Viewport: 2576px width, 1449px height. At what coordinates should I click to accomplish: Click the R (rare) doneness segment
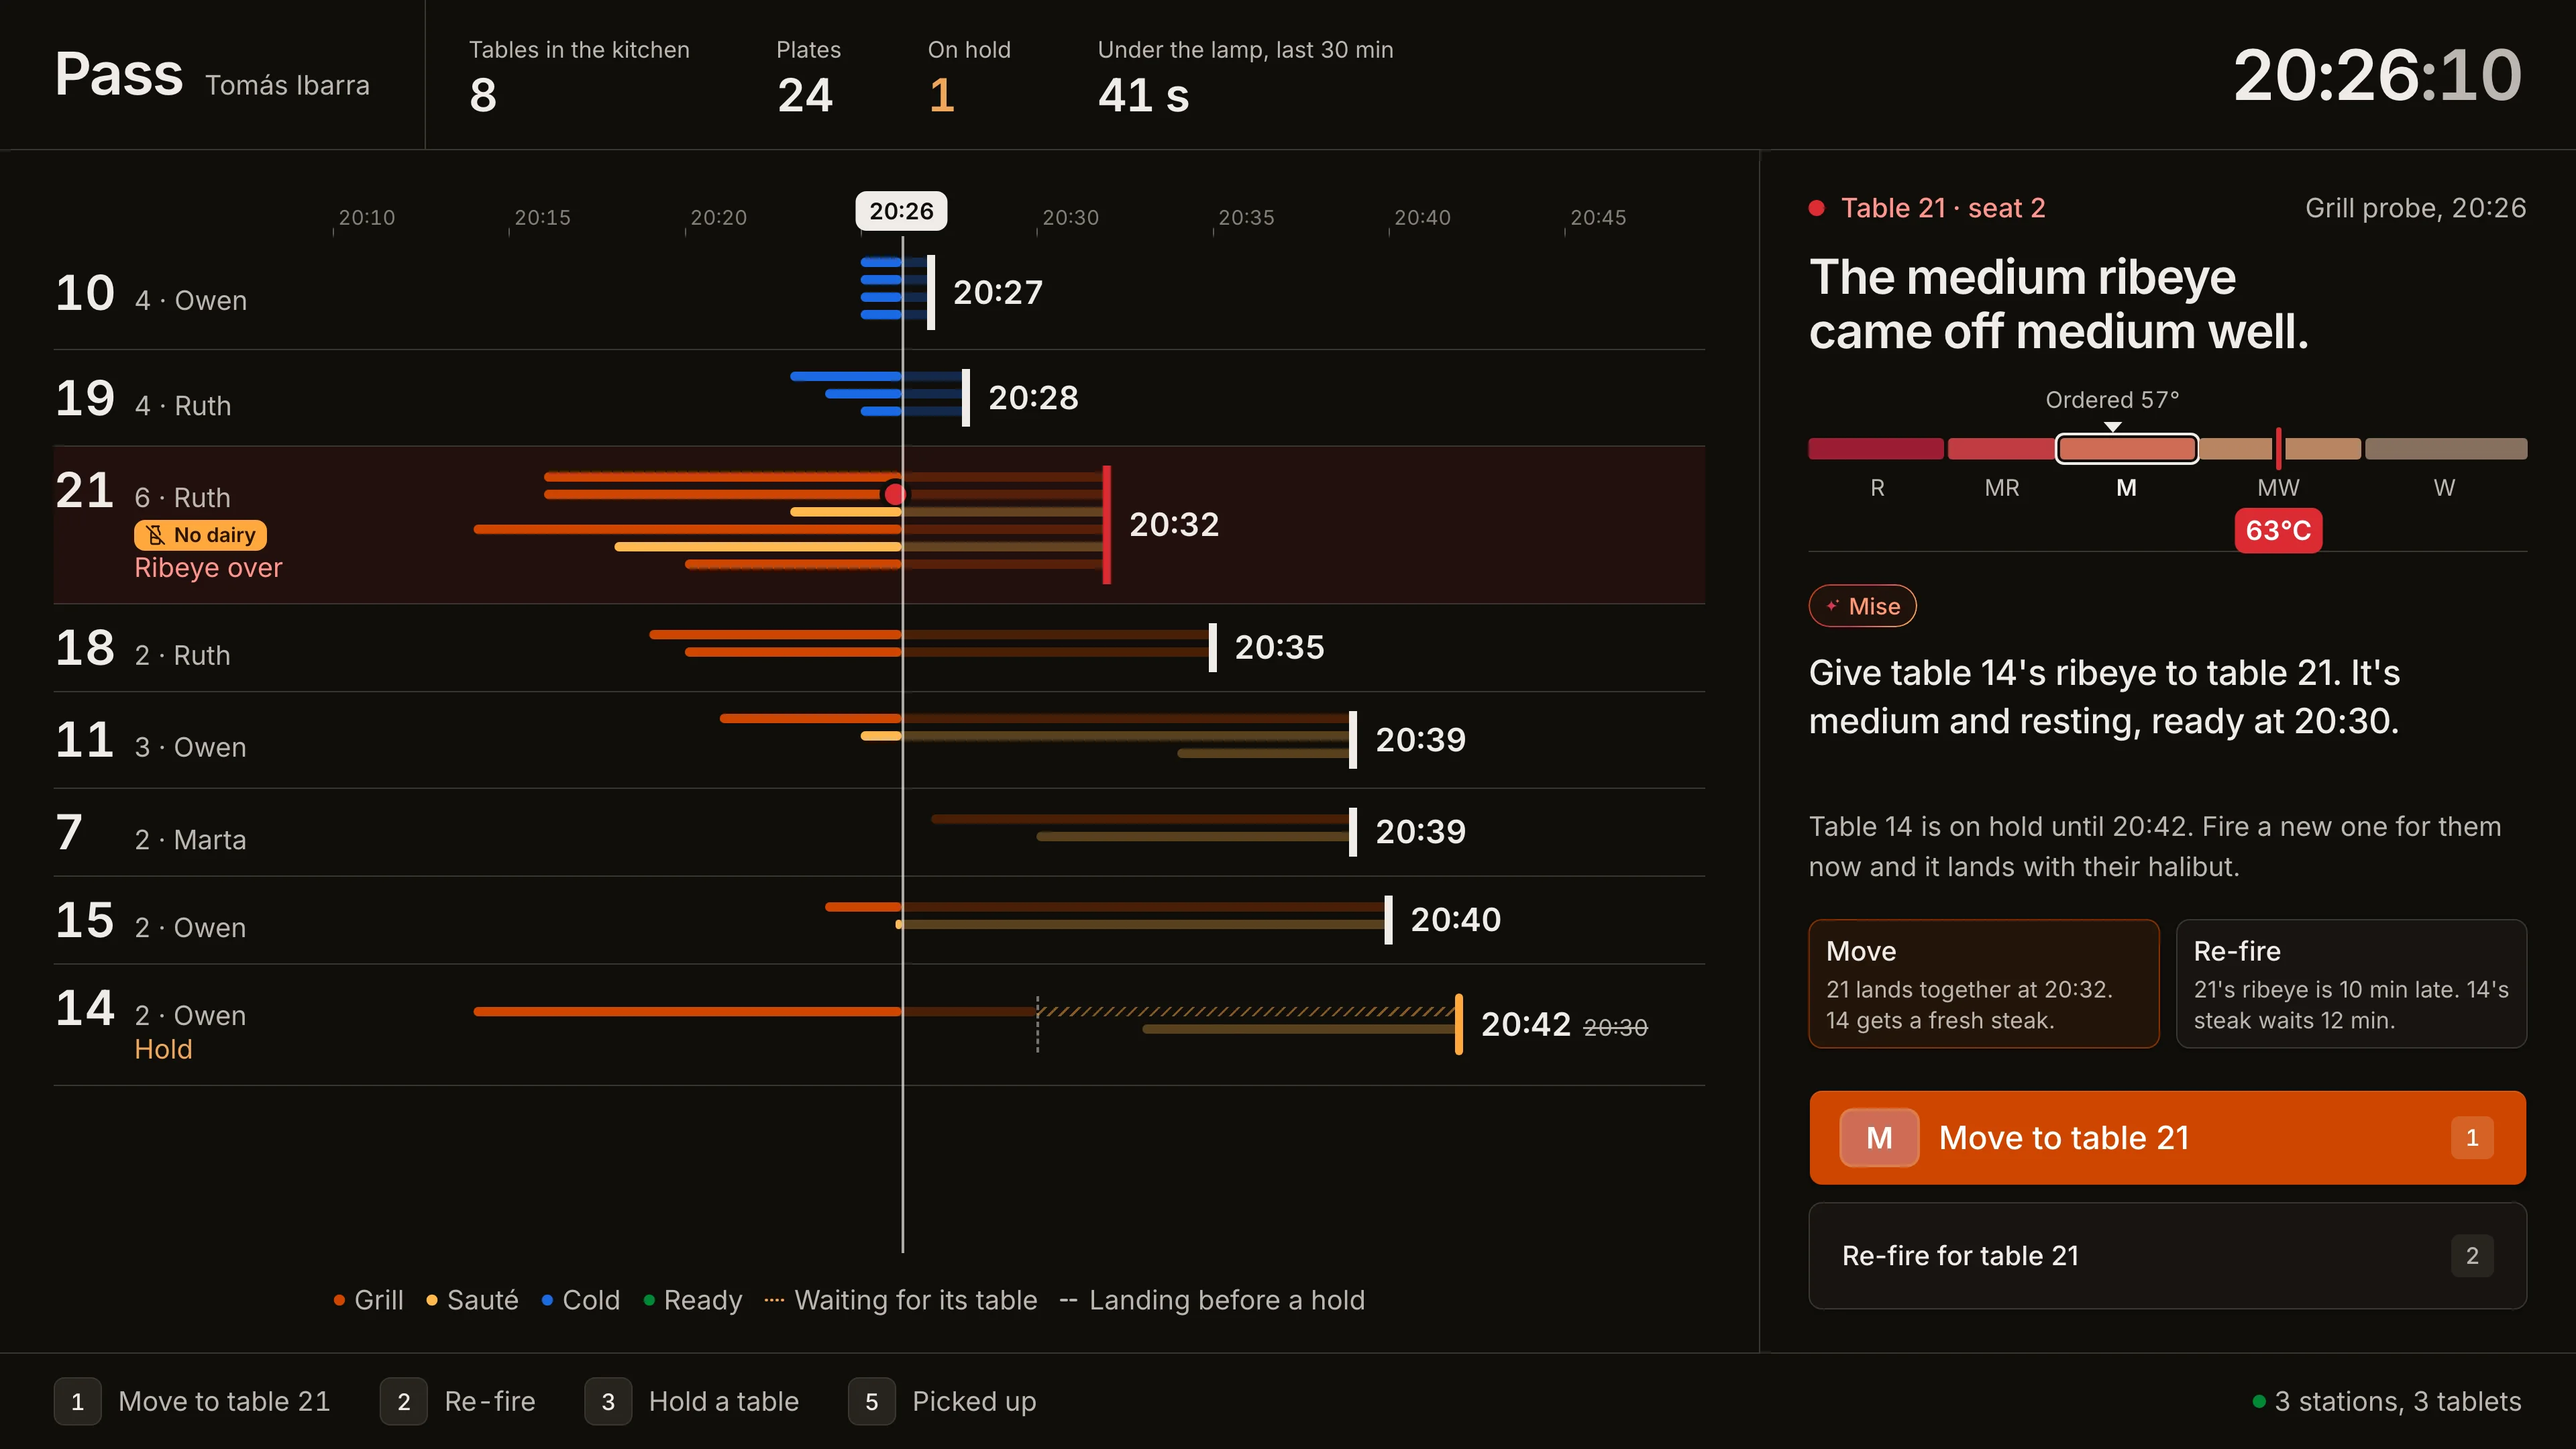[x=1876, y=449]
